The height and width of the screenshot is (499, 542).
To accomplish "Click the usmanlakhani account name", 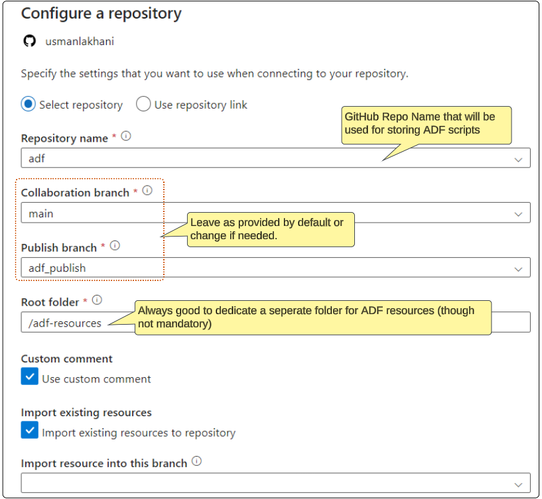I will pos(80,41).
